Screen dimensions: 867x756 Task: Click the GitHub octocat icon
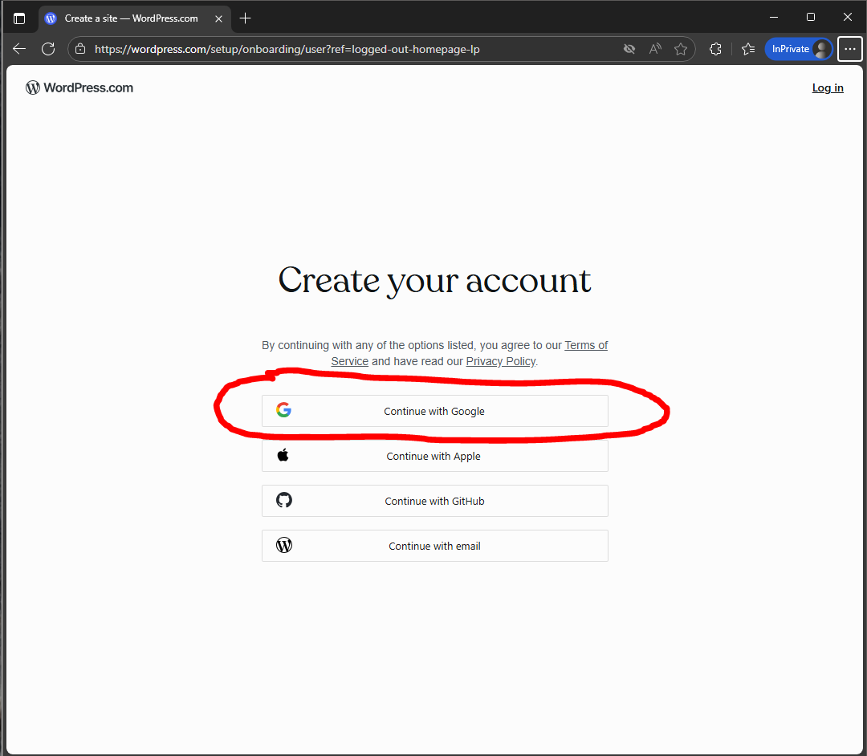pyautogui.click(x=284, y=500)
